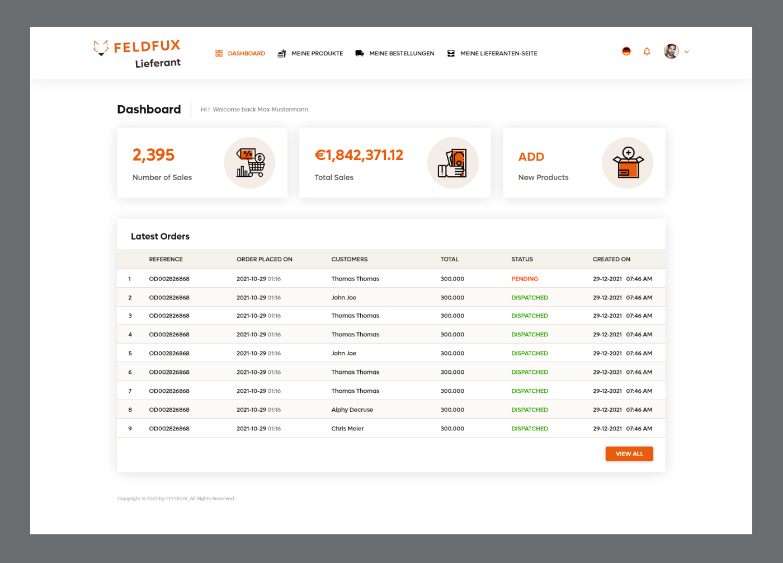Expand the user profile dropdown chevron
Screen dimensions: 783x563
[x=687, y=51]
